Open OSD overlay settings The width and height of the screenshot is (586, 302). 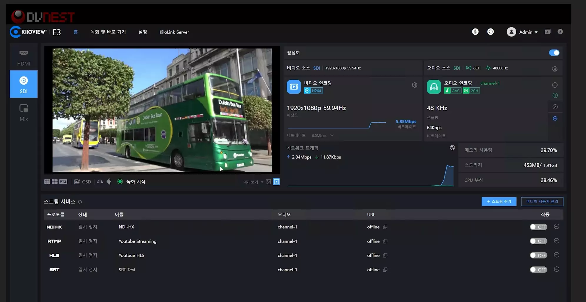point(83,182)
